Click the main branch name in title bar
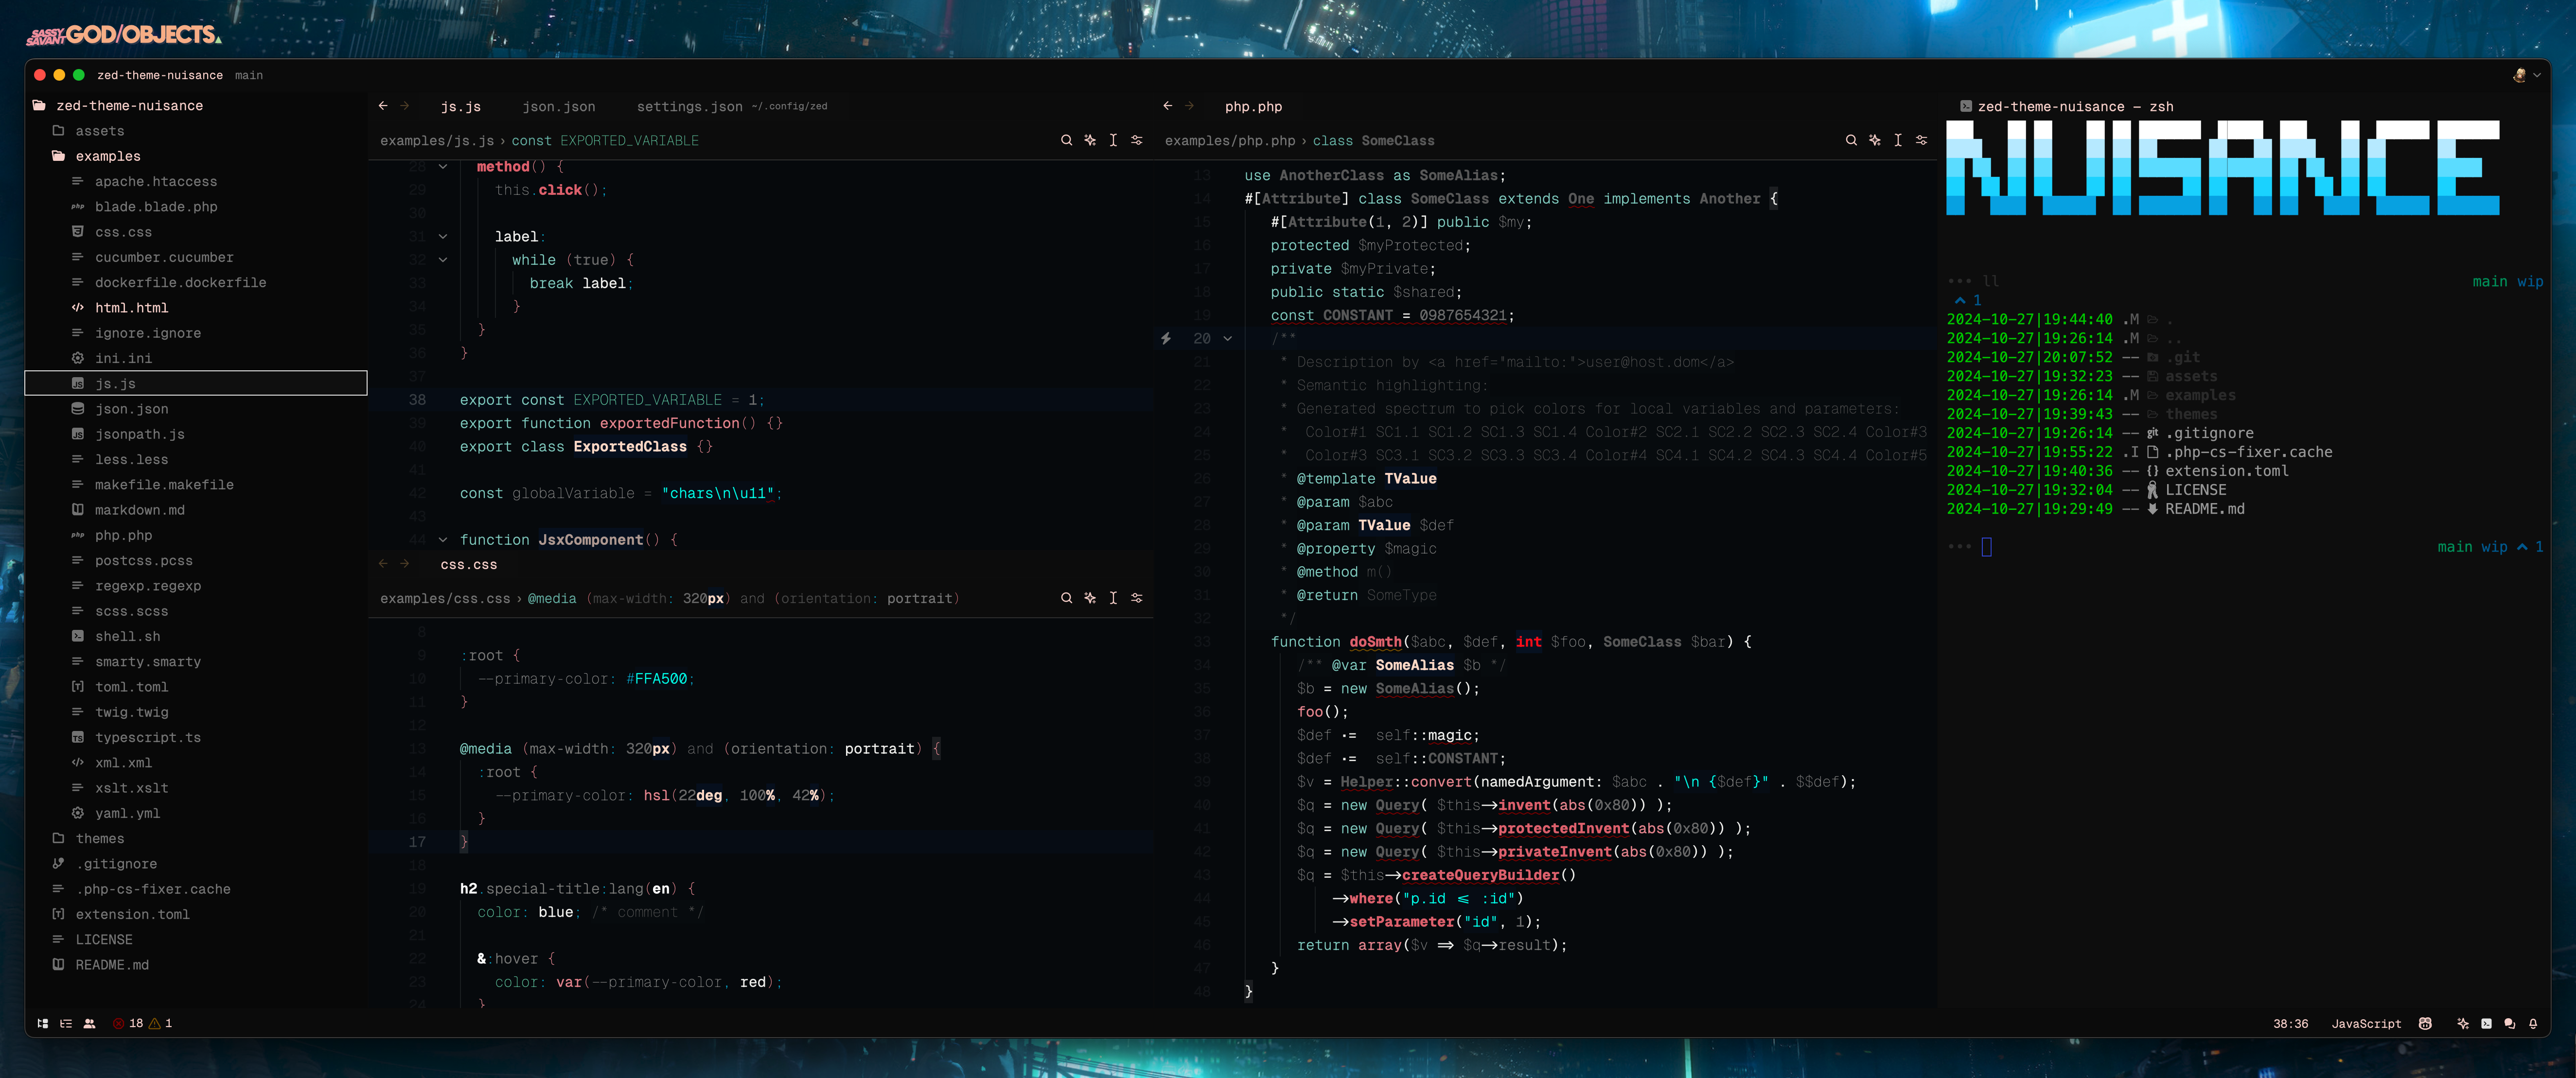 249,75
